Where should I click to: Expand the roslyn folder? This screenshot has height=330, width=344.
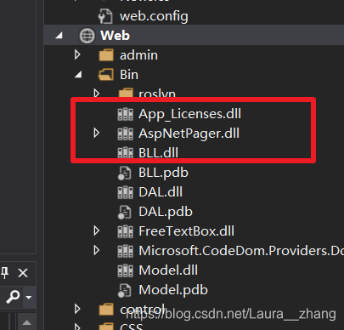[97, 93]
